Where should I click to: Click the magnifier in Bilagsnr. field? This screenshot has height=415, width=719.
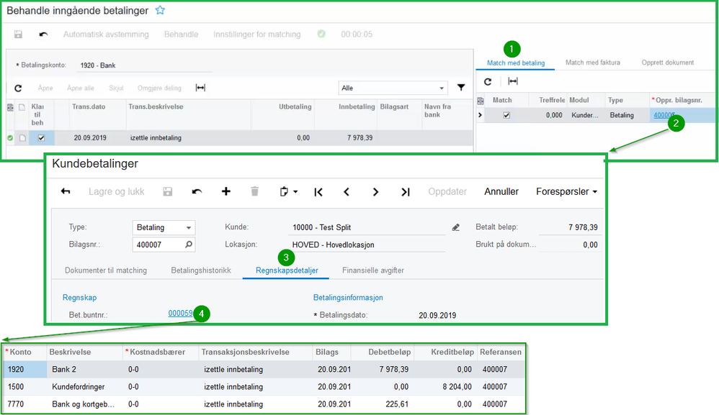pyautogui.click(x=189, y=245)
